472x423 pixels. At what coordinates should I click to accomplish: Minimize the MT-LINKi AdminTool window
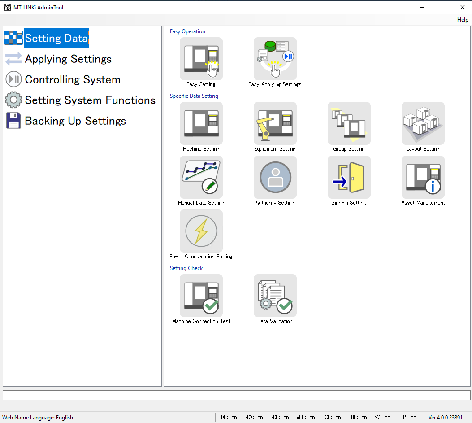(x=422, y=7)
